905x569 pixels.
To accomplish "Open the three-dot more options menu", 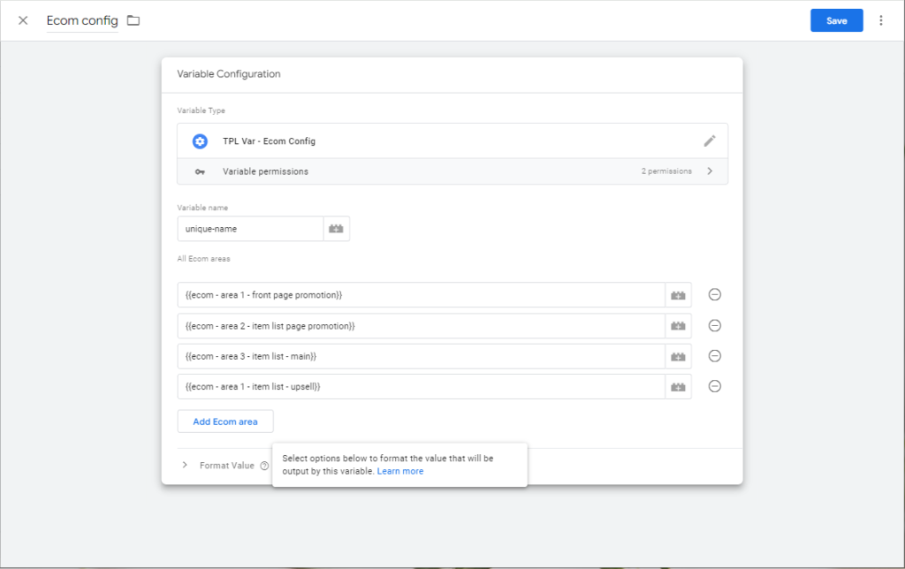I will (880, 20).
